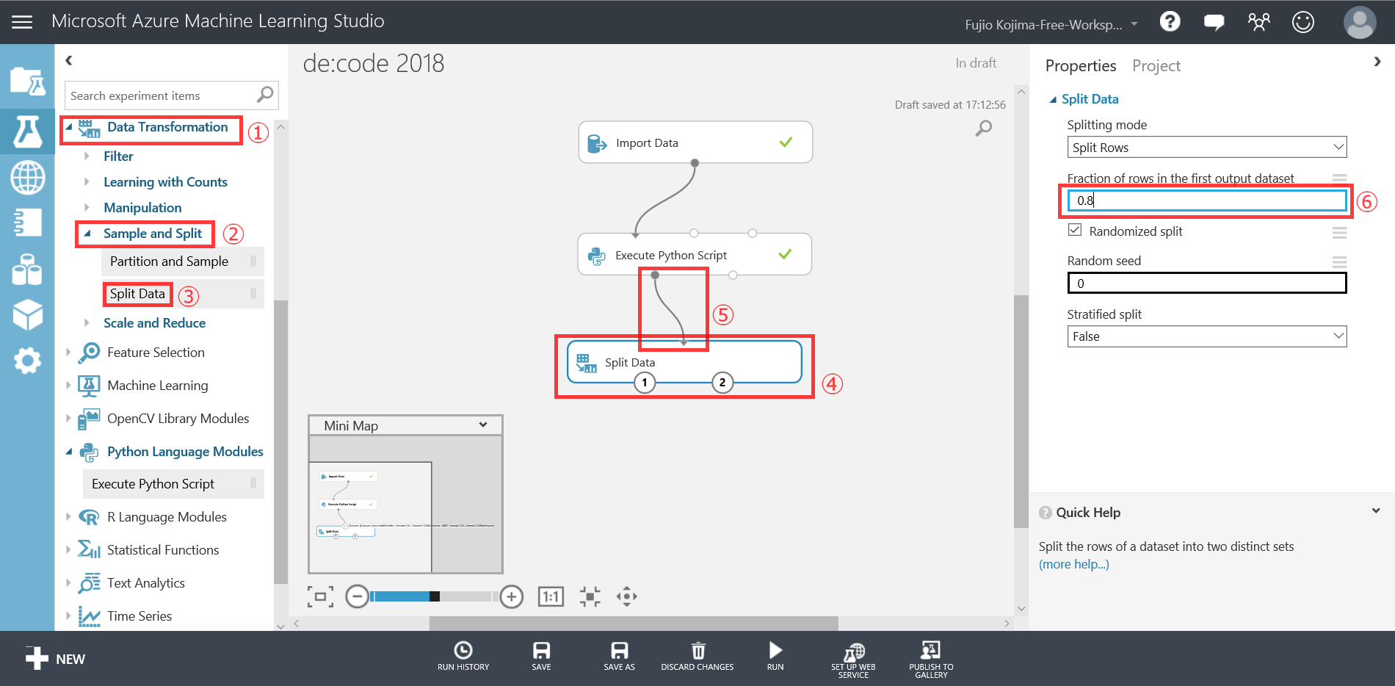This screenshot has height=686, width=1395.
Task: Open Run History in bottom toolbar
Action: [463, 656]
